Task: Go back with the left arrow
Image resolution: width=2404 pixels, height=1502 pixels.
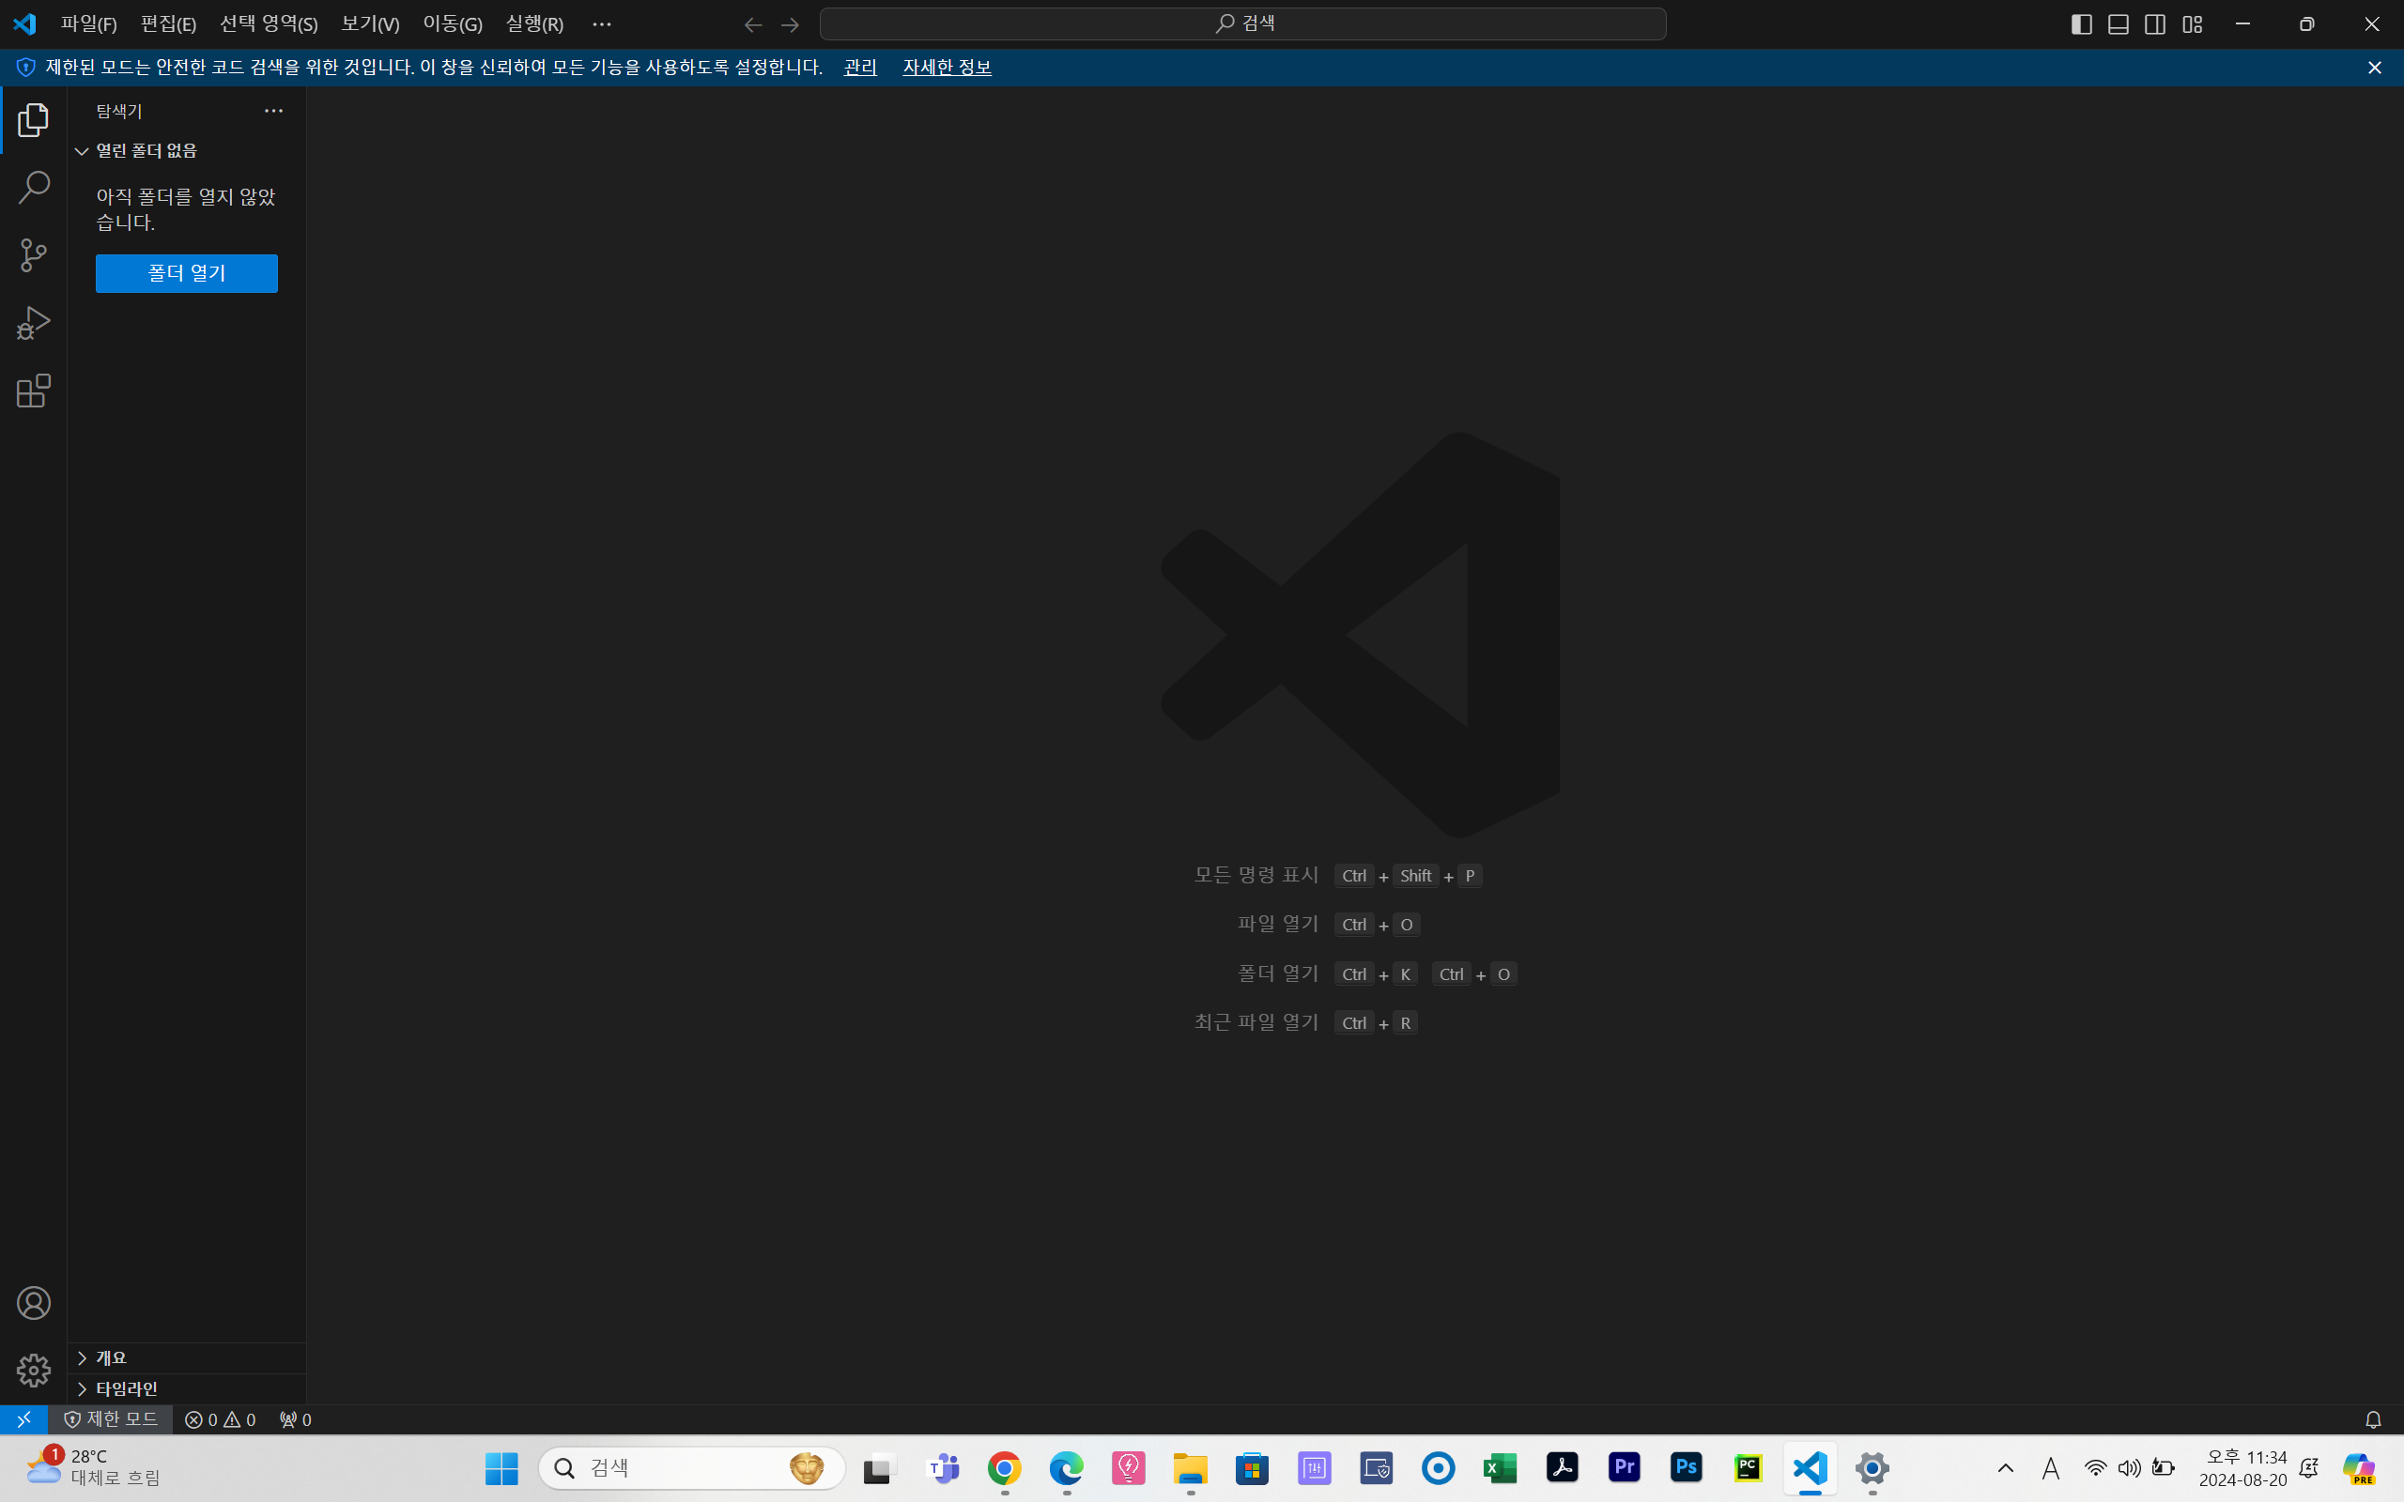Action: [x=753, y=23]
